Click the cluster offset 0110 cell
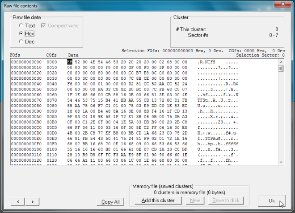295x213 pixels. [x=52, y=155]
